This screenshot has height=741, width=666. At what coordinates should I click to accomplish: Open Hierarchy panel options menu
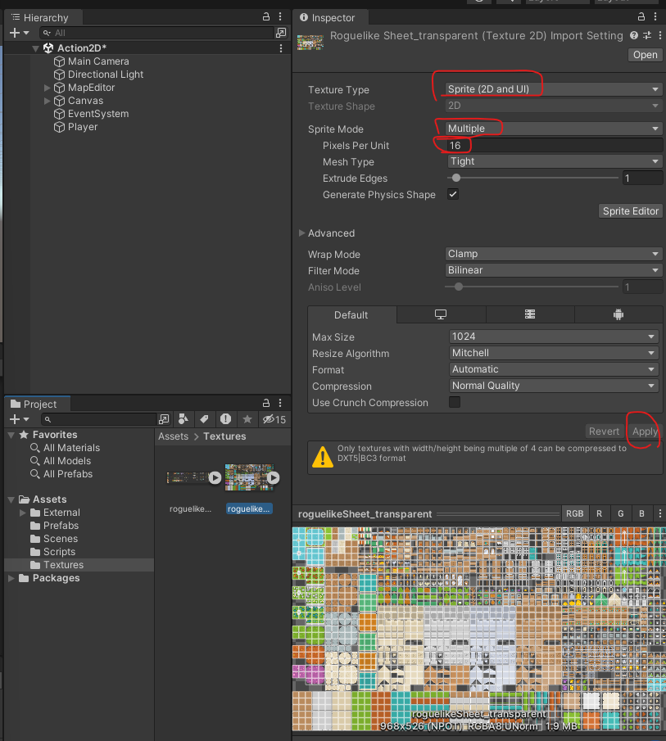(x=280, y=17)
